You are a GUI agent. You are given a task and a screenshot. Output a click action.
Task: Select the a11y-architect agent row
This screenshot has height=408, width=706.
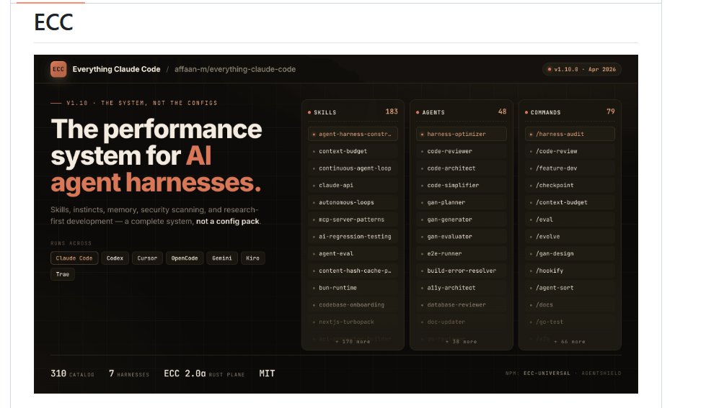coord(462,288)
